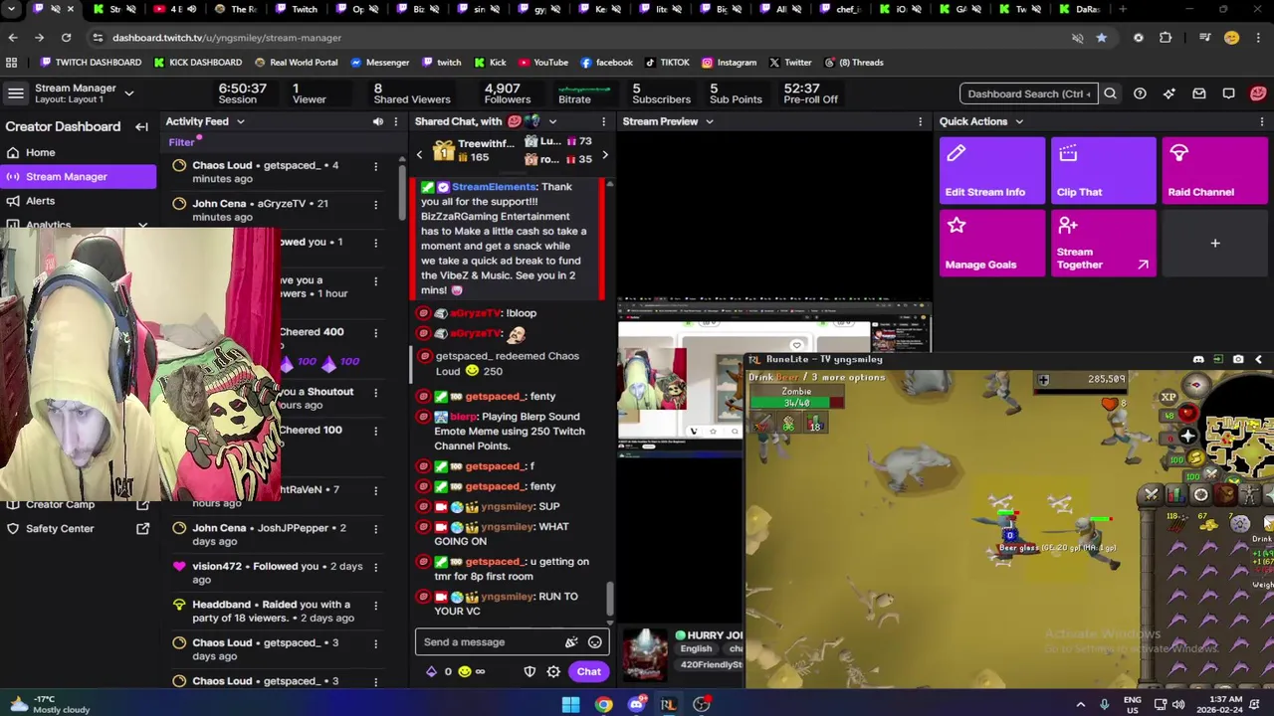This screenshot has width=1274, height=716.
Task: Open Quick Actions panel options menu
Action: [x=1262, y=121]
